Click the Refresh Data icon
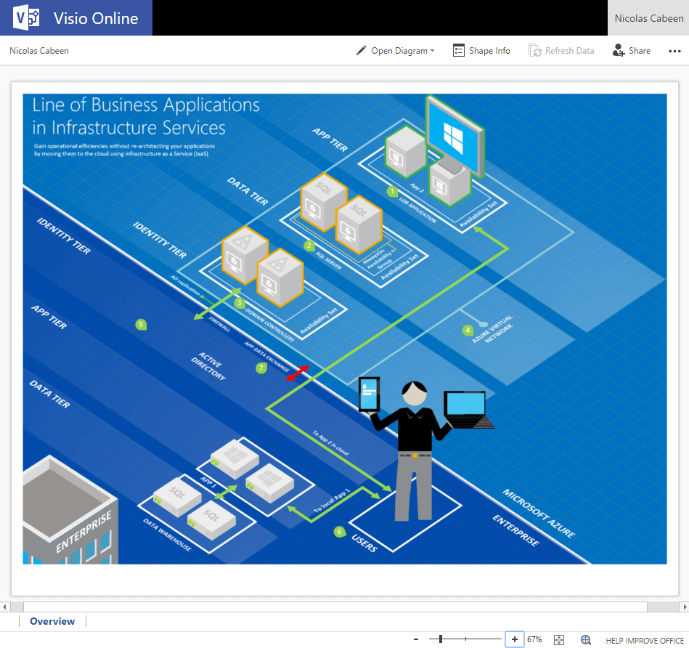 (535, 50)
